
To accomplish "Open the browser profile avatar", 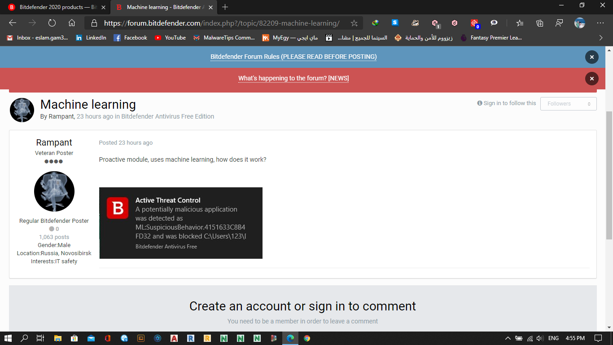I will 580,23.
